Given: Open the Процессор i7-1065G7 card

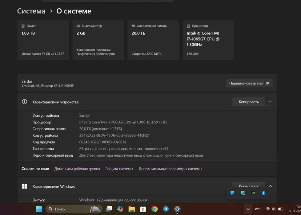Looking at the screenshot, I should 208,40.
